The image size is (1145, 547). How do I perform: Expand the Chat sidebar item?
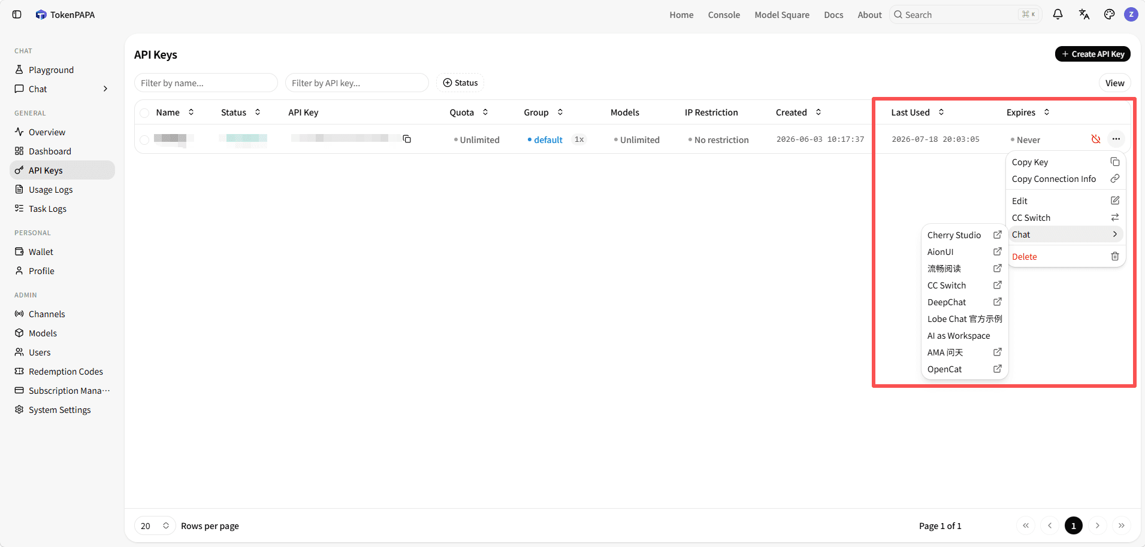(x=62, y=89)
